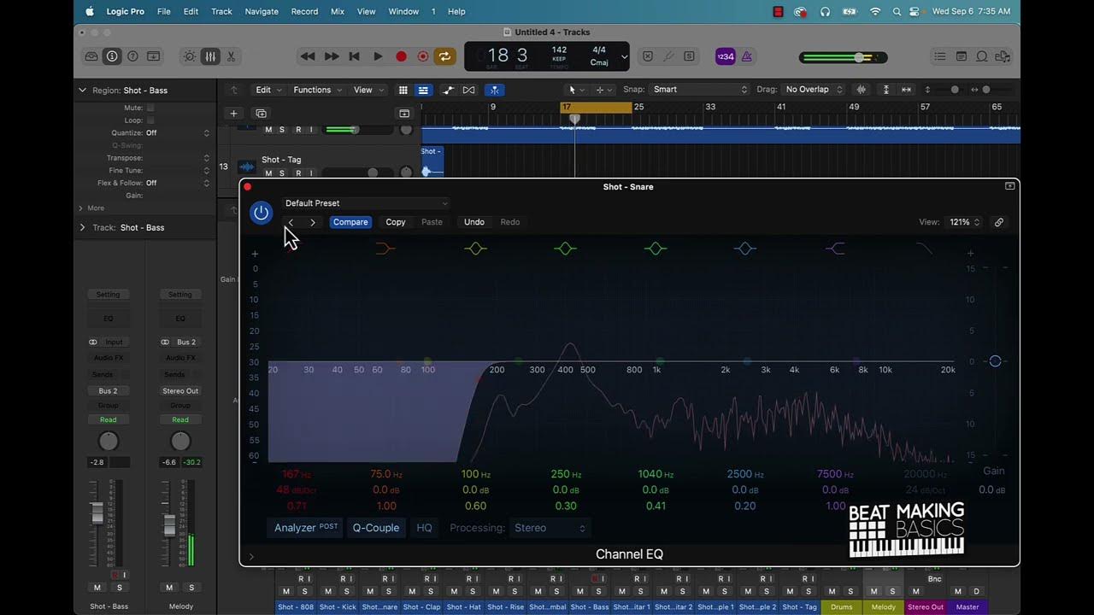Click the Compare button
This screenshot has height=615, width=1094.
click(x=350, y=222)
